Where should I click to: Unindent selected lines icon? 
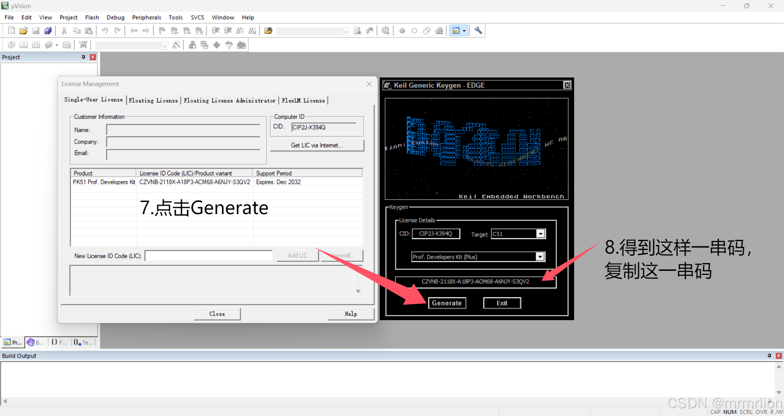click(x=228, y=31)
